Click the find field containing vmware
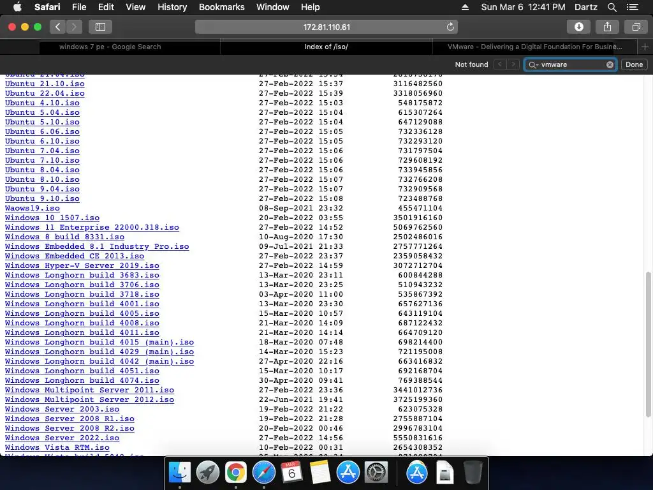 (x=571, y=64)
